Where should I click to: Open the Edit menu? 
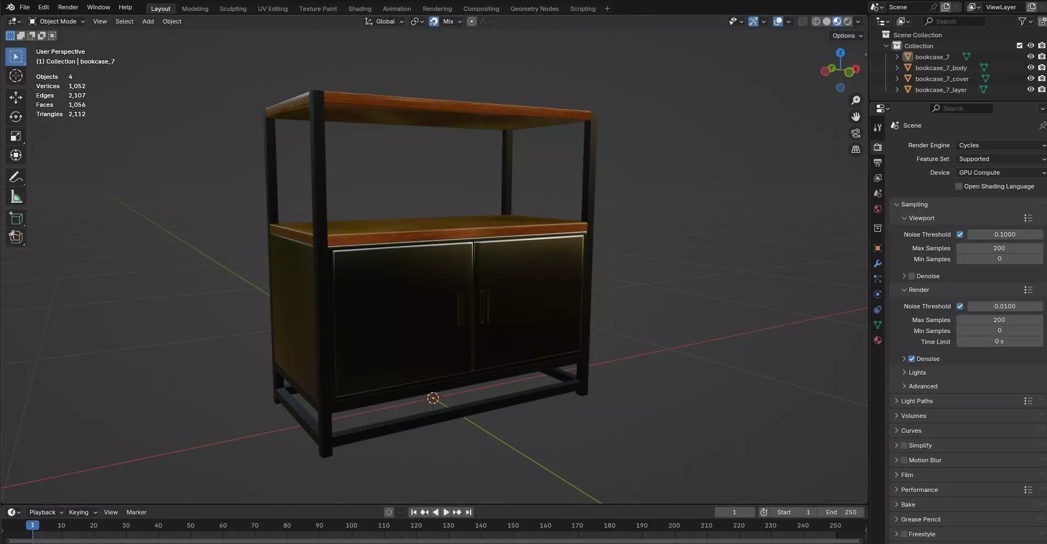[43, 7]
